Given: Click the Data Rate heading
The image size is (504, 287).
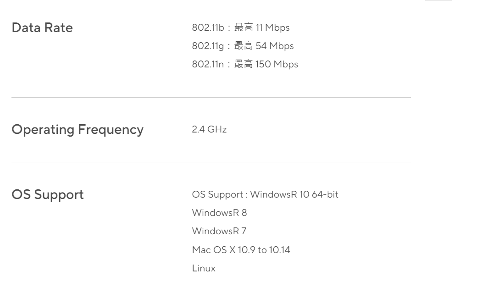Looking at the screenshot, I should [42, 28].
